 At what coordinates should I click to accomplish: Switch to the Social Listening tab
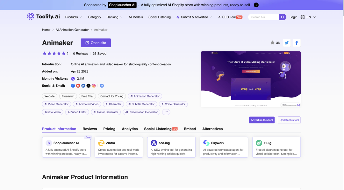(161, 129)
